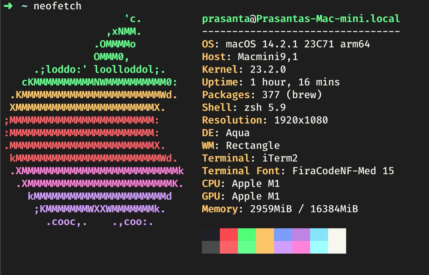This screenshot has width=429, height=275.
Task: Select the Rectangle window manager value
Action: (253, 146)
